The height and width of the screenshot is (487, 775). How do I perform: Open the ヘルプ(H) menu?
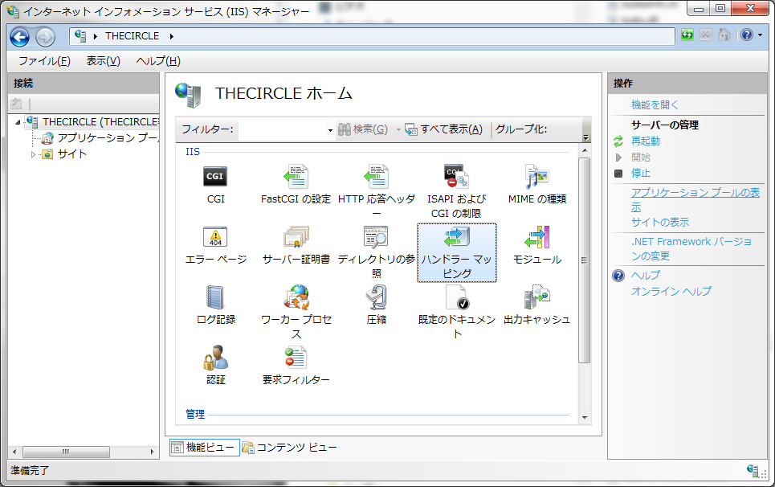158,61
